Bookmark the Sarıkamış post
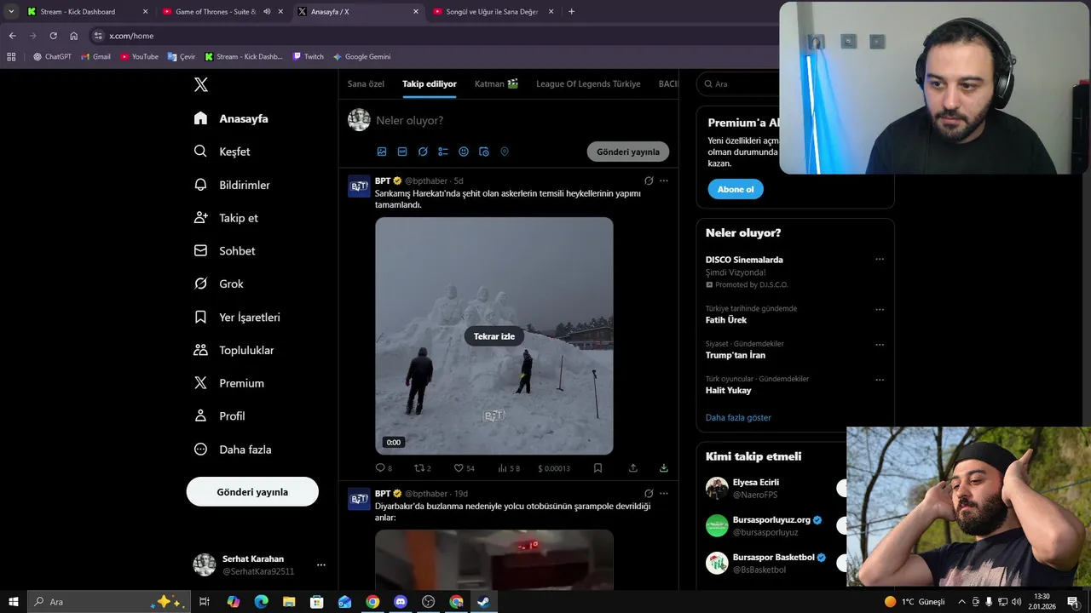The height and width of the screenshot is (613, 1091). pos(597,468)
